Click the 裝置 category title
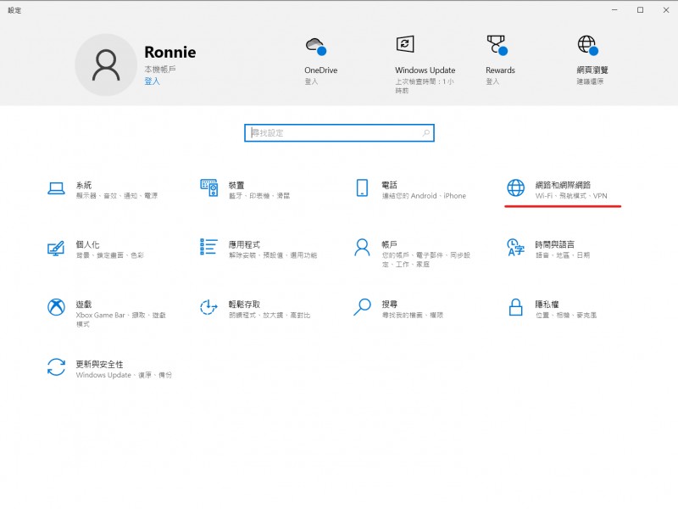Image resolution: width=678 pixels, height=509 pixels. click(236, 185)
